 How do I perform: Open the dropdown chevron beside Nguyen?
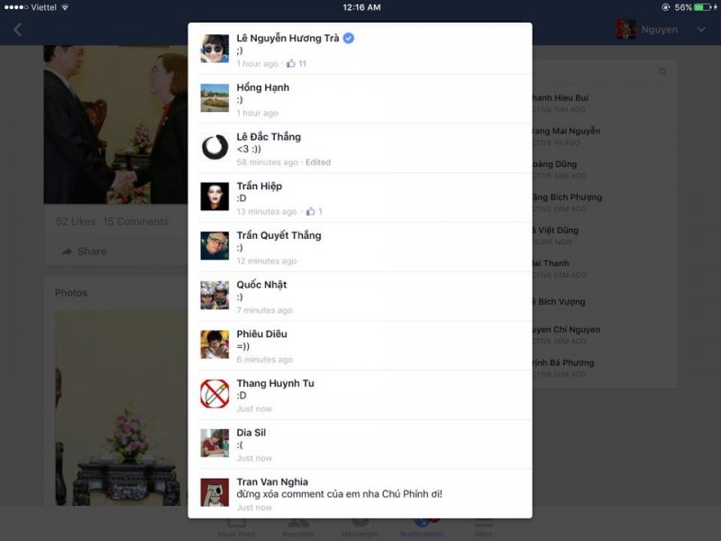coord(701,30)
